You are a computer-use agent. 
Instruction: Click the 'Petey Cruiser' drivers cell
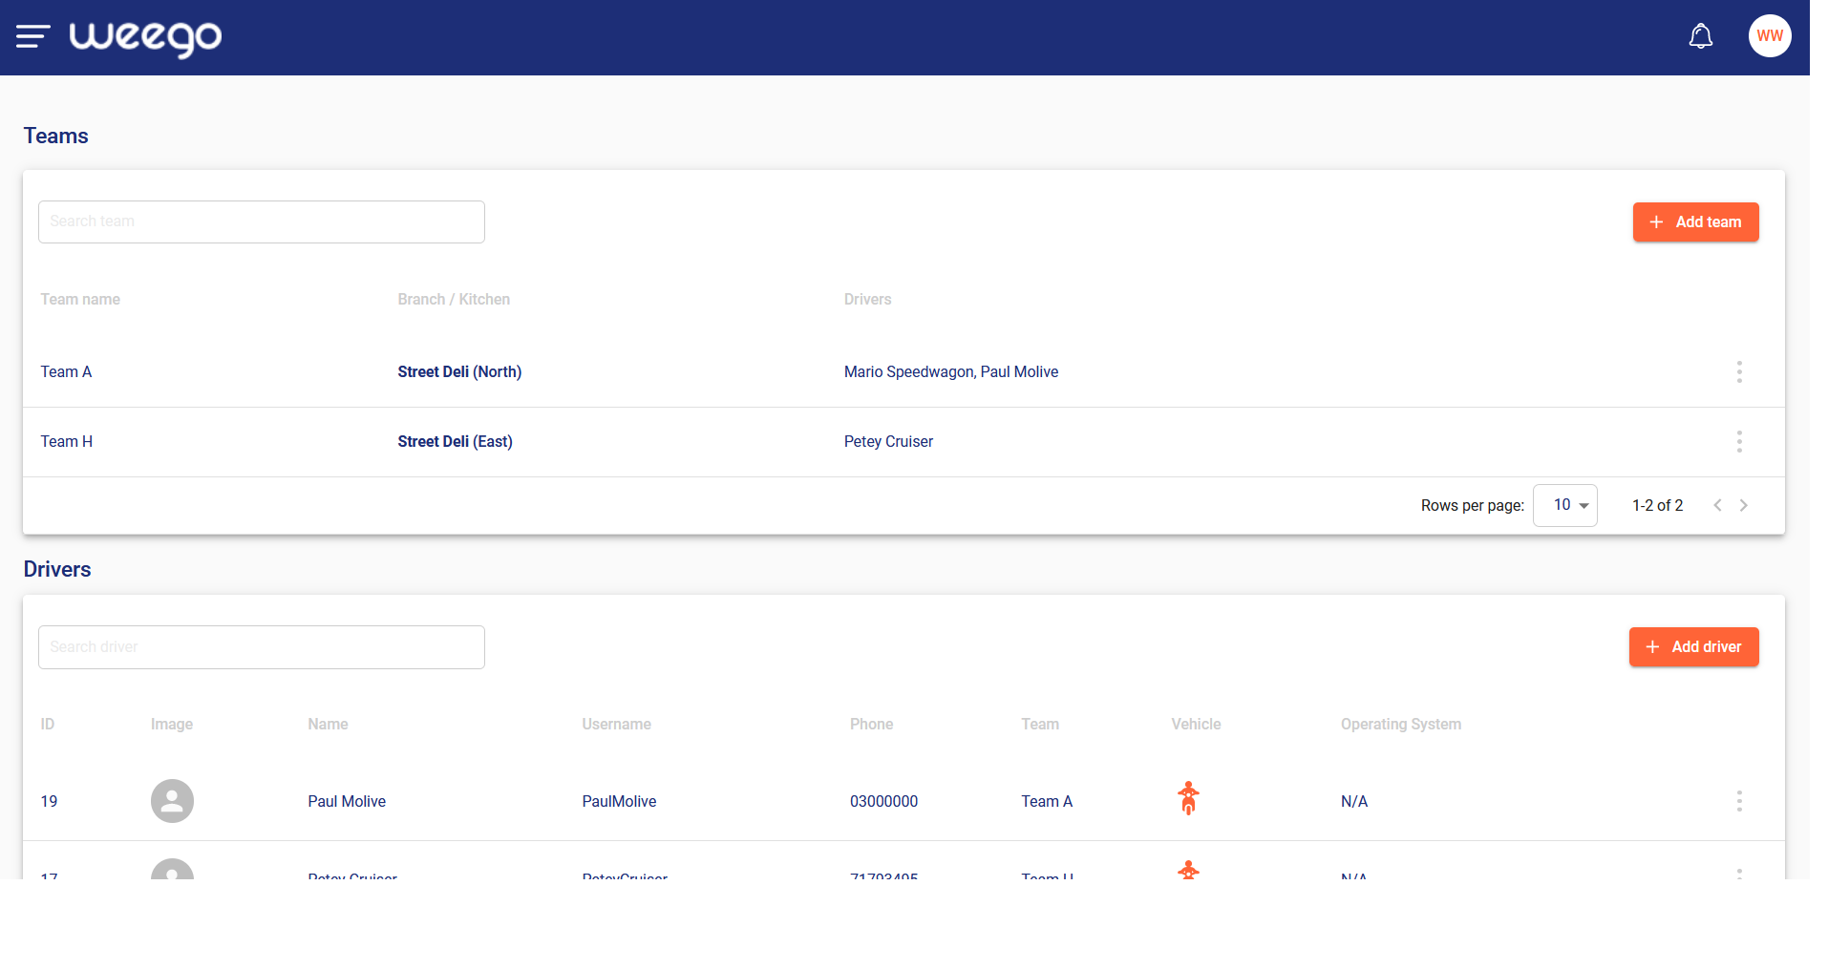pos(888,442)
